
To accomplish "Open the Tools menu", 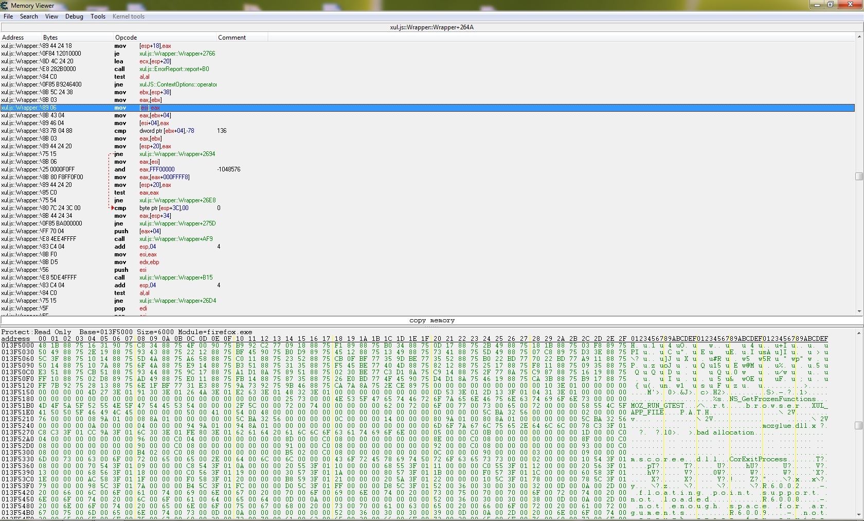I will (98, 16).
